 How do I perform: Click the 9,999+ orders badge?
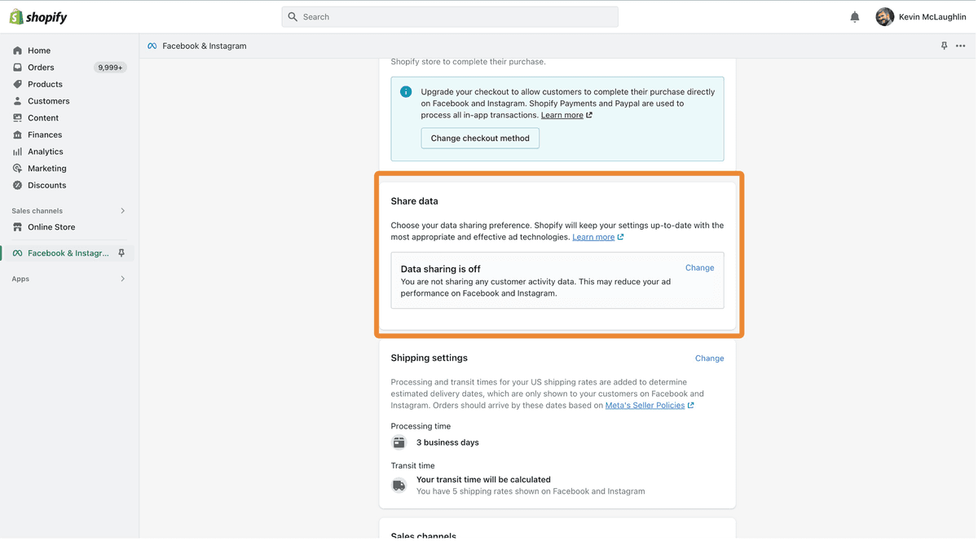[110, 68]
